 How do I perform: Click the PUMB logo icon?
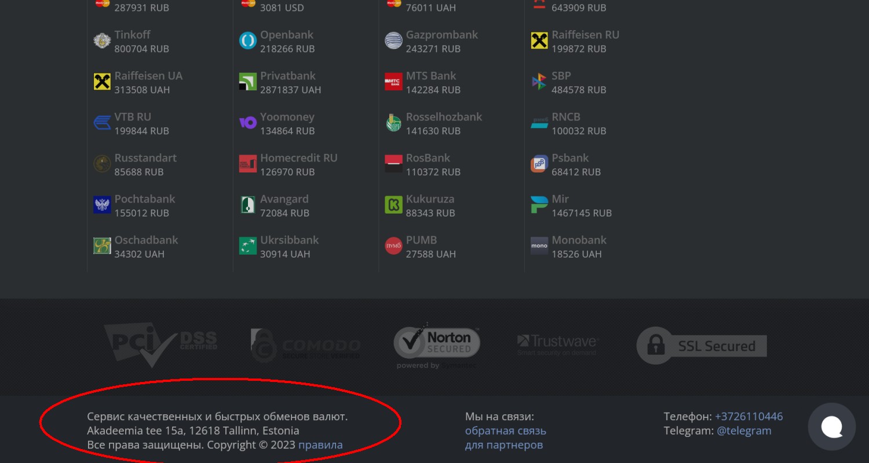(x=394, y=246)
